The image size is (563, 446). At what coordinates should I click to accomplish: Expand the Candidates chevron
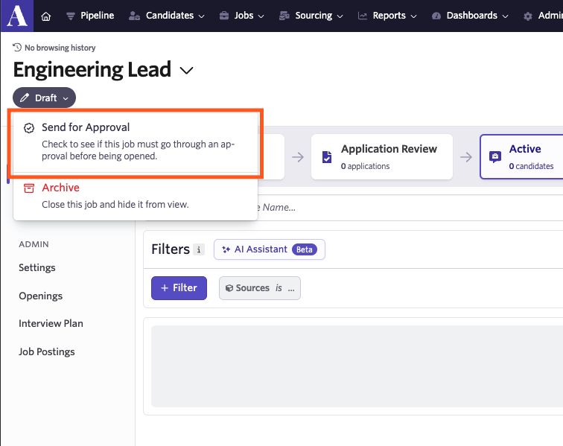coord(201,16)
